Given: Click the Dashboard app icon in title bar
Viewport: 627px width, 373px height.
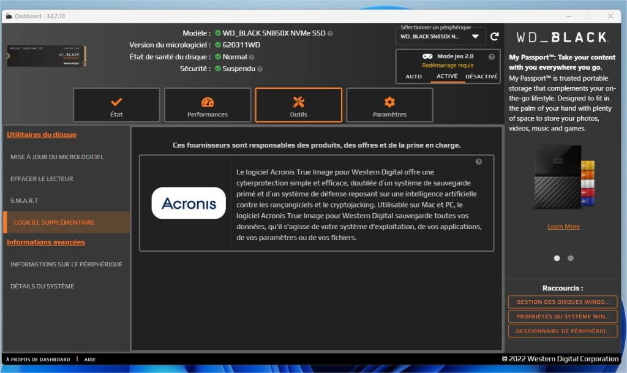Looking at the screenshot, I should pyautogui.click(x=9, y=17).
